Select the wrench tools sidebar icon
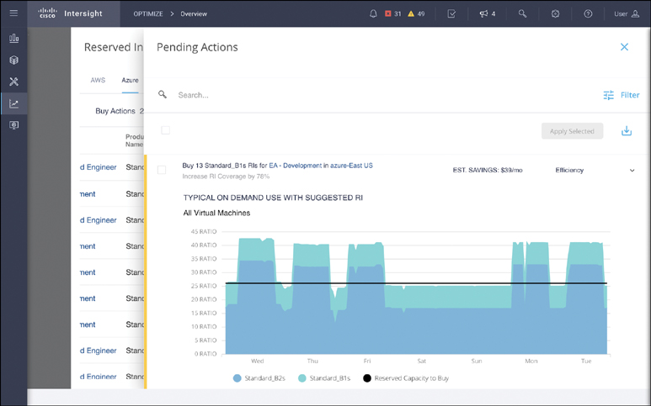 (x=13, y=82)
